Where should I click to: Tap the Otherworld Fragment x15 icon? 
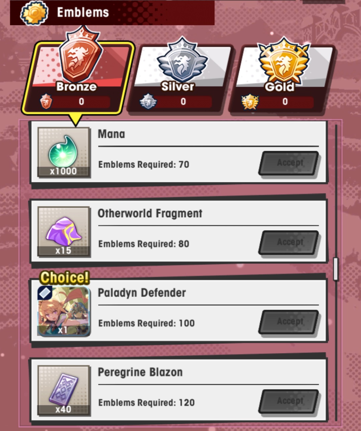pyautogui.click(x=64, y=231)
